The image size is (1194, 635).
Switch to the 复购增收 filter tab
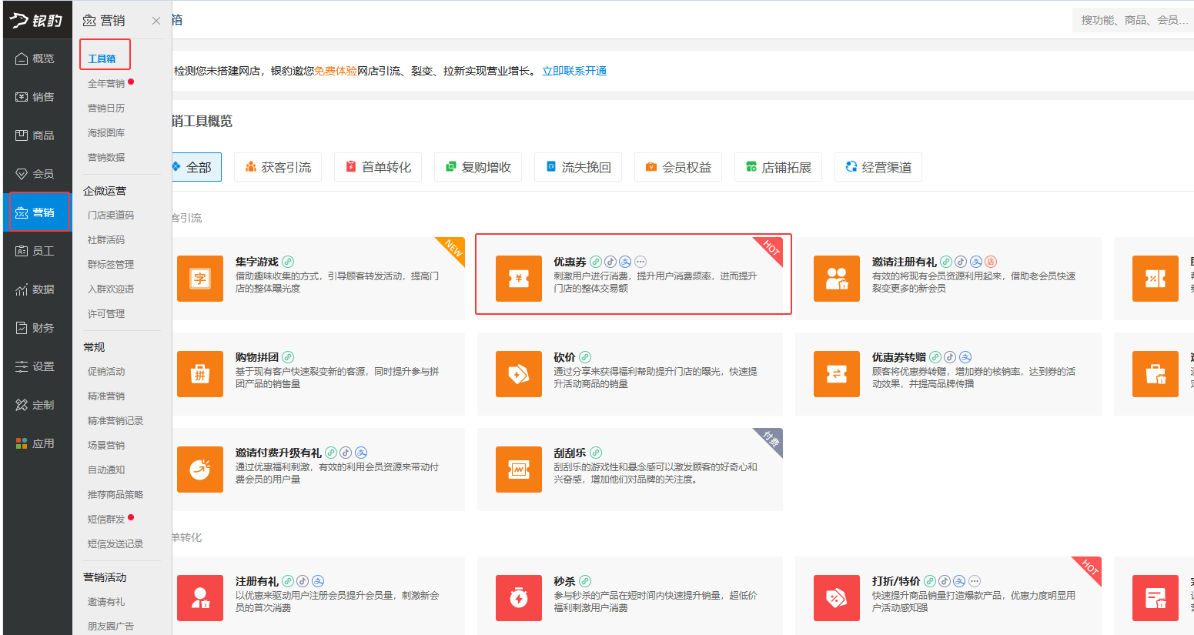click(478, 166)
